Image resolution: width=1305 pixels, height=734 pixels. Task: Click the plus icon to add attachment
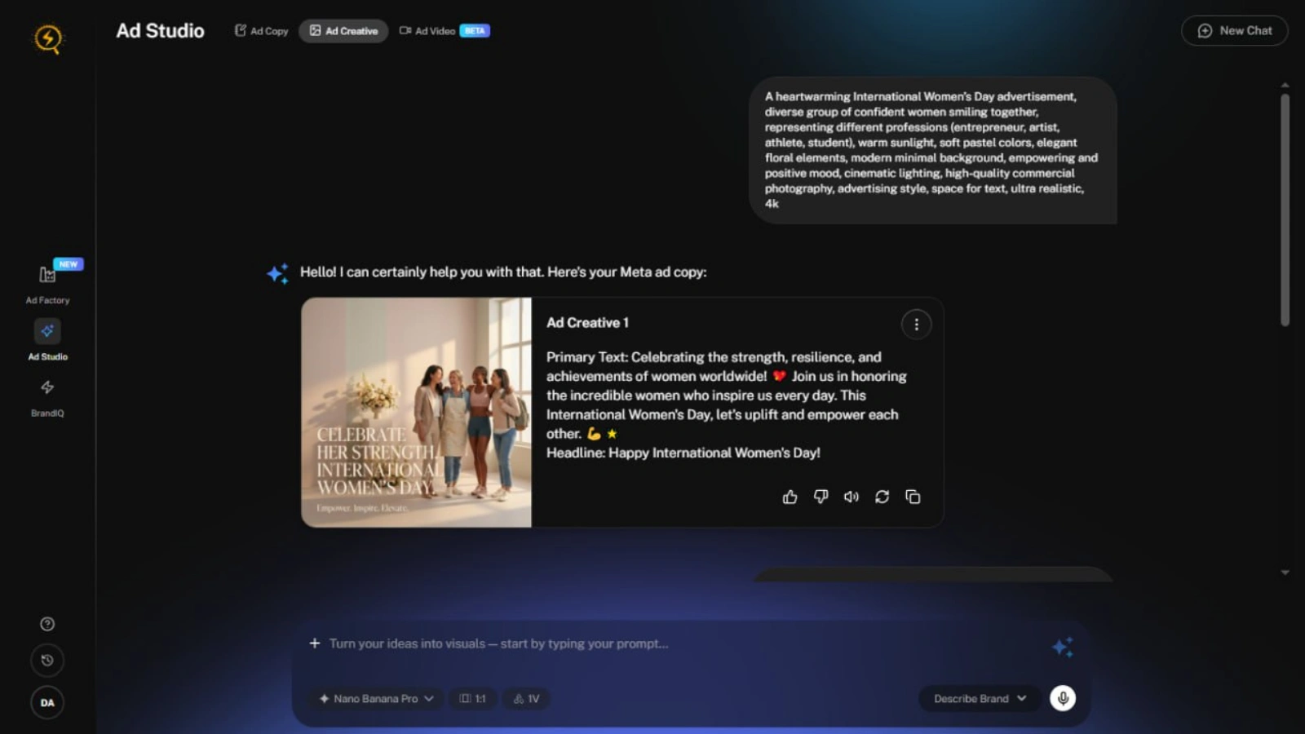315,643
